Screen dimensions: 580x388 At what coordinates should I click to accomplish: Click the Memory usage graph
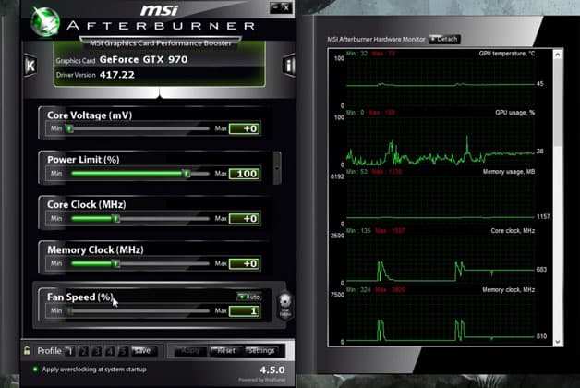[441, 200]
